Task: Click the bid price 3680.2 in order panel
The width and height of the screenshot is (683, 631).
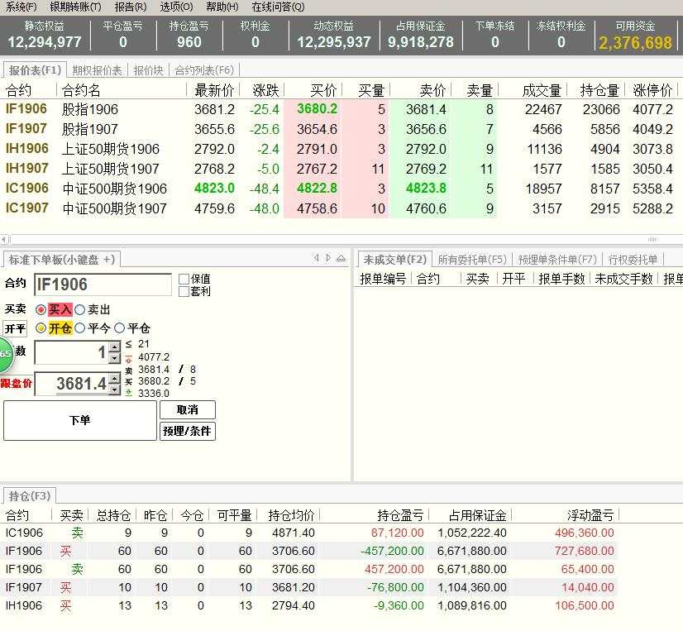Action: (154, 381)
